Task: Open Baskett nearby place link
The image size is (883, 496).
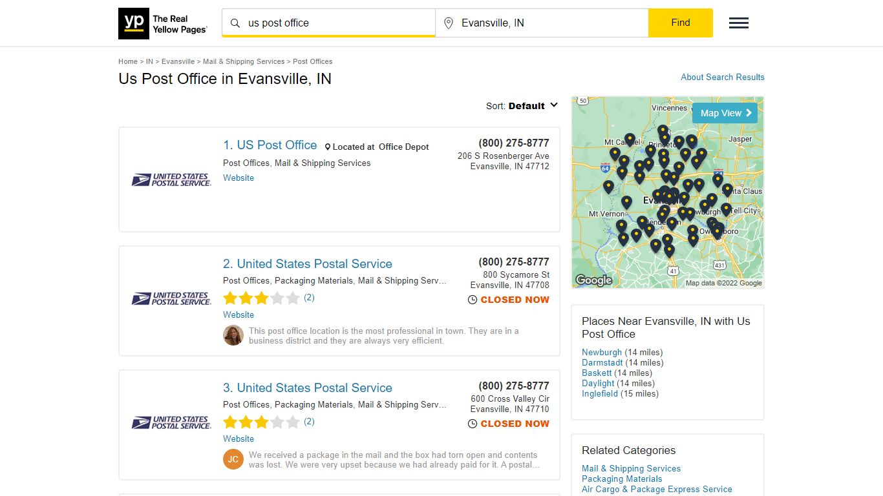Action: (x=597, y=373)
